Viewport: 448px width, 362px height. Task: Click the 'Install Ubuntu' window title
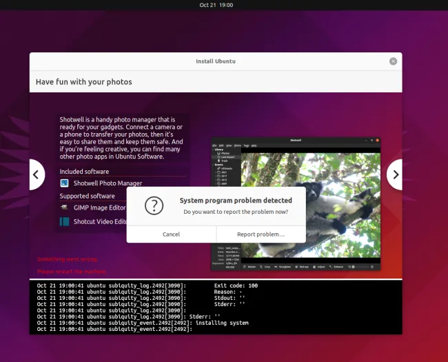click(x=216, y=61)
